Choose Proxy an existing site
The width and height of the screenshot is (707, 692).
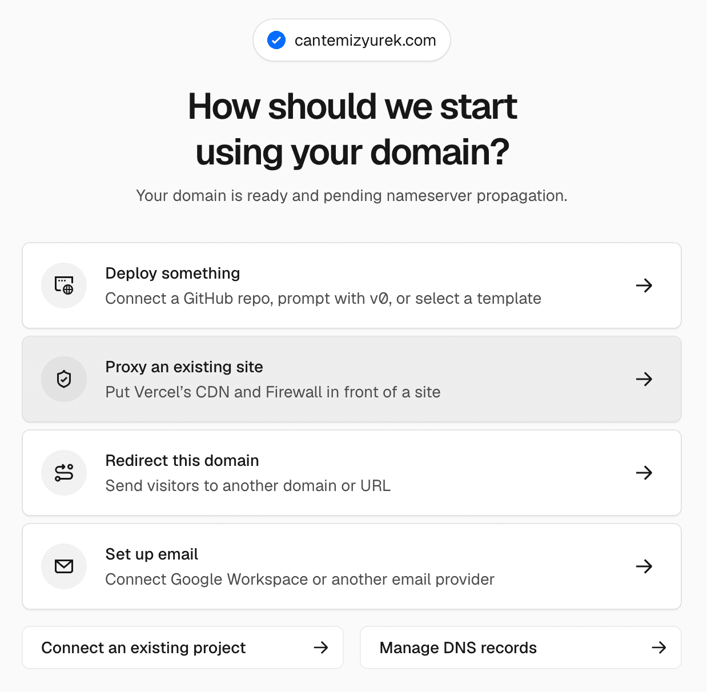(x=352, y=379)
